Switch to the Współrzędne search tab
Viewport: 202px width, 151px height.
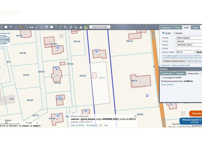coord(166,28)
